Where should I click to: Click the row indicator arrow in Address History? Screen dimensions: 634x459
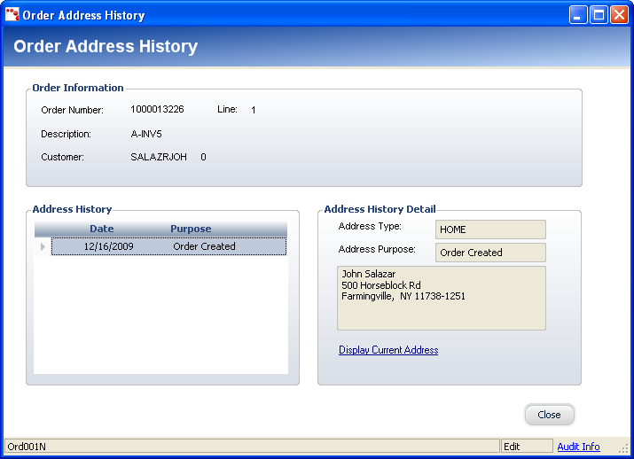43,246
